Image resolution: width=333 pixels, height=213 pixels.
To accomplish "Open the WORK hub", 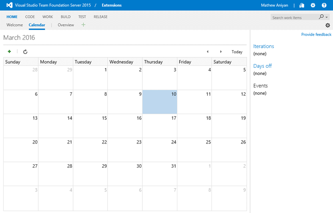I will [48, 17].
